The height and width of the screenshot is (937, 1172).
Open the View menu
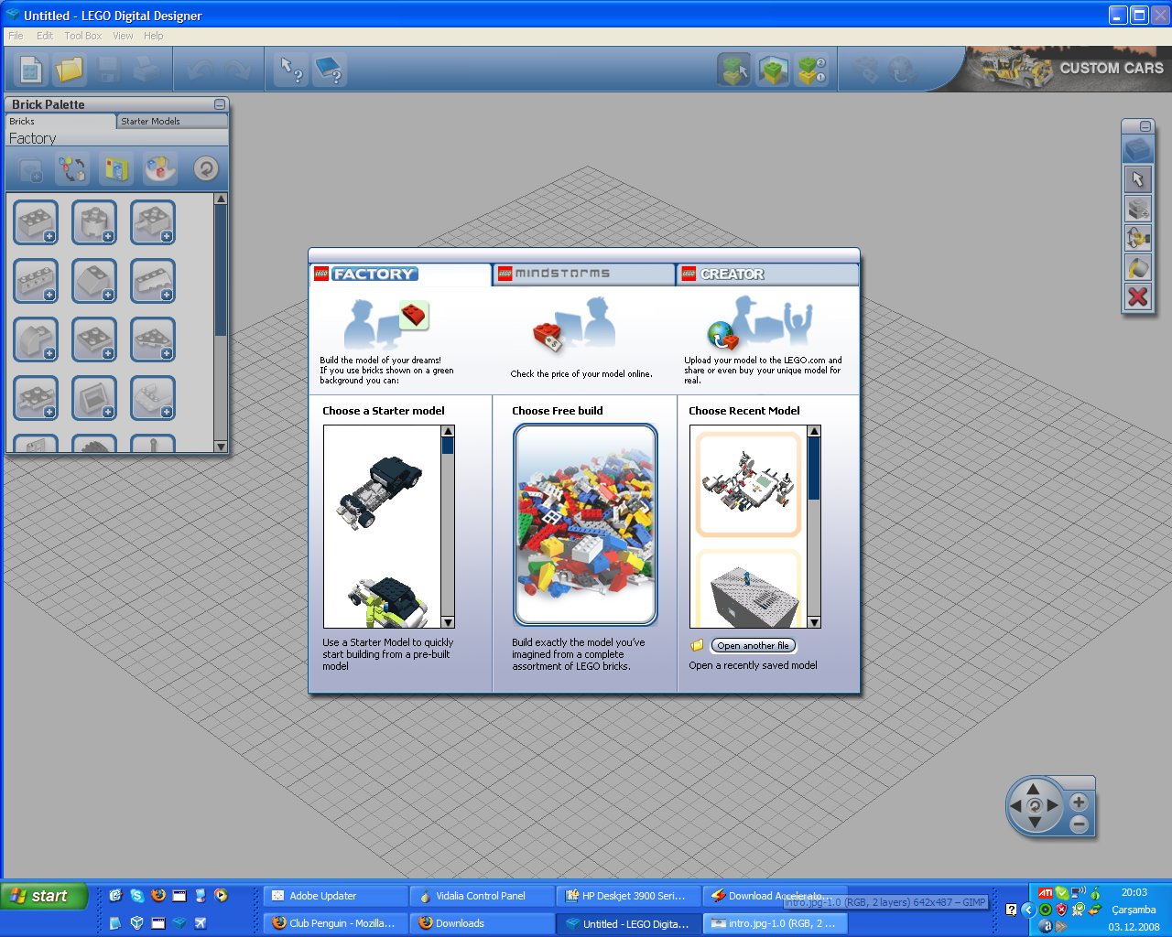(123, 36)
